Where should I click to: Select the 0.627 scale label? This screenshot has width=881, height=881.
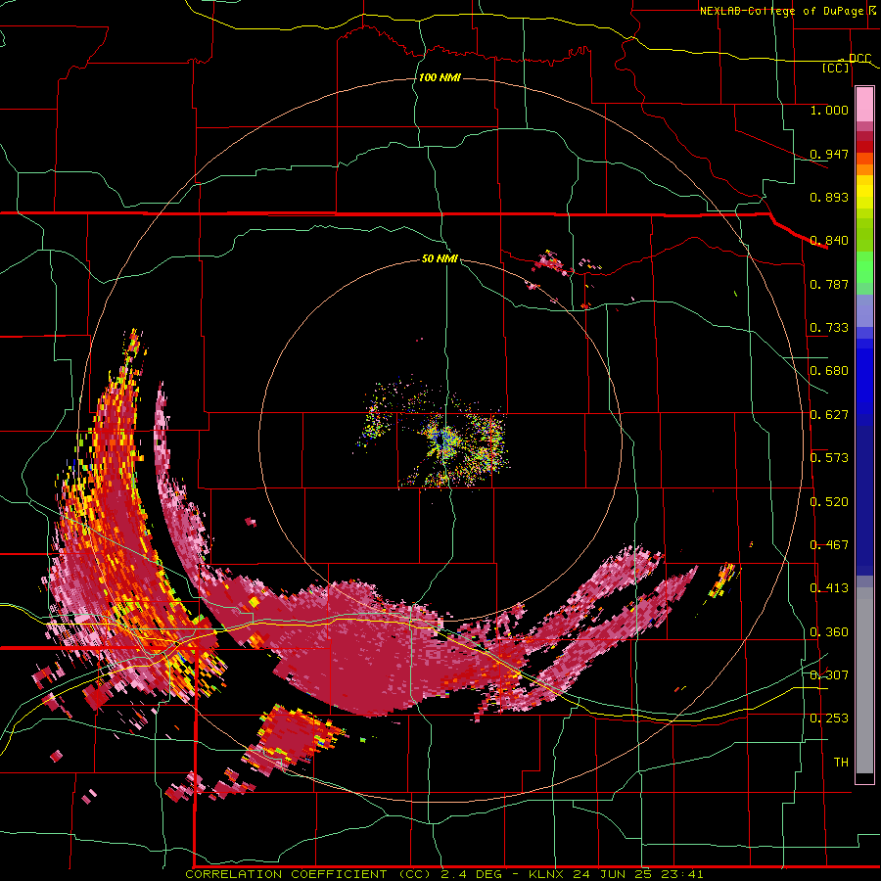coord(829,415)
